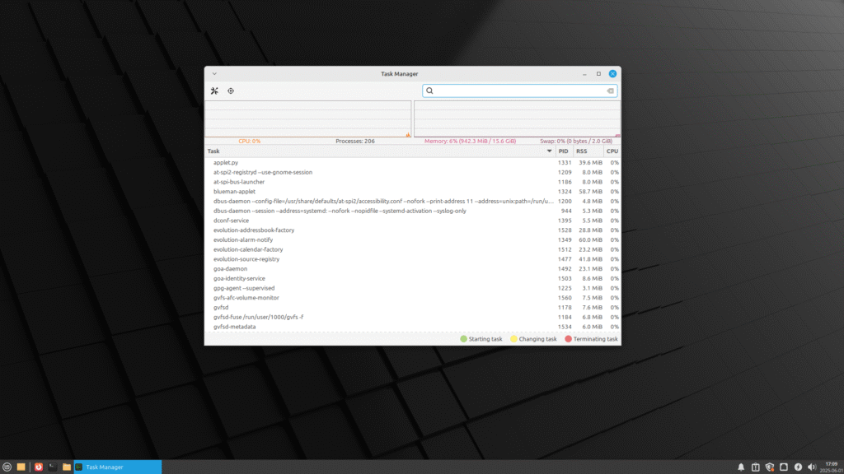Click the removable media tray icon
Image resolution: width=844 pixels, height=474 pixels.
click(x=784, y=467)
